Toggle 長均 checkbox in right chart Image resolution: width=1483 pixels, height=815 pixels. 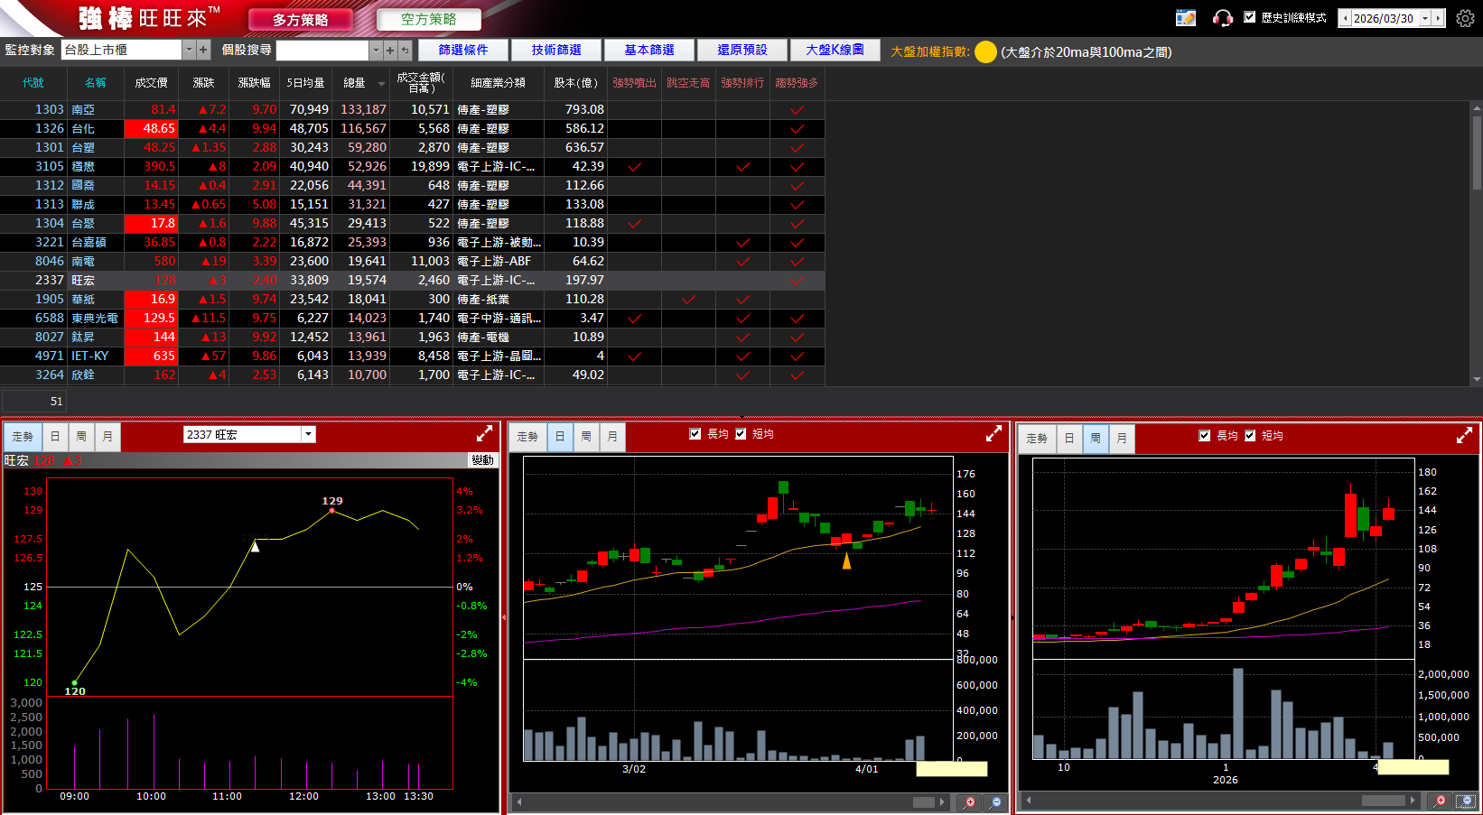(1205, 436)
